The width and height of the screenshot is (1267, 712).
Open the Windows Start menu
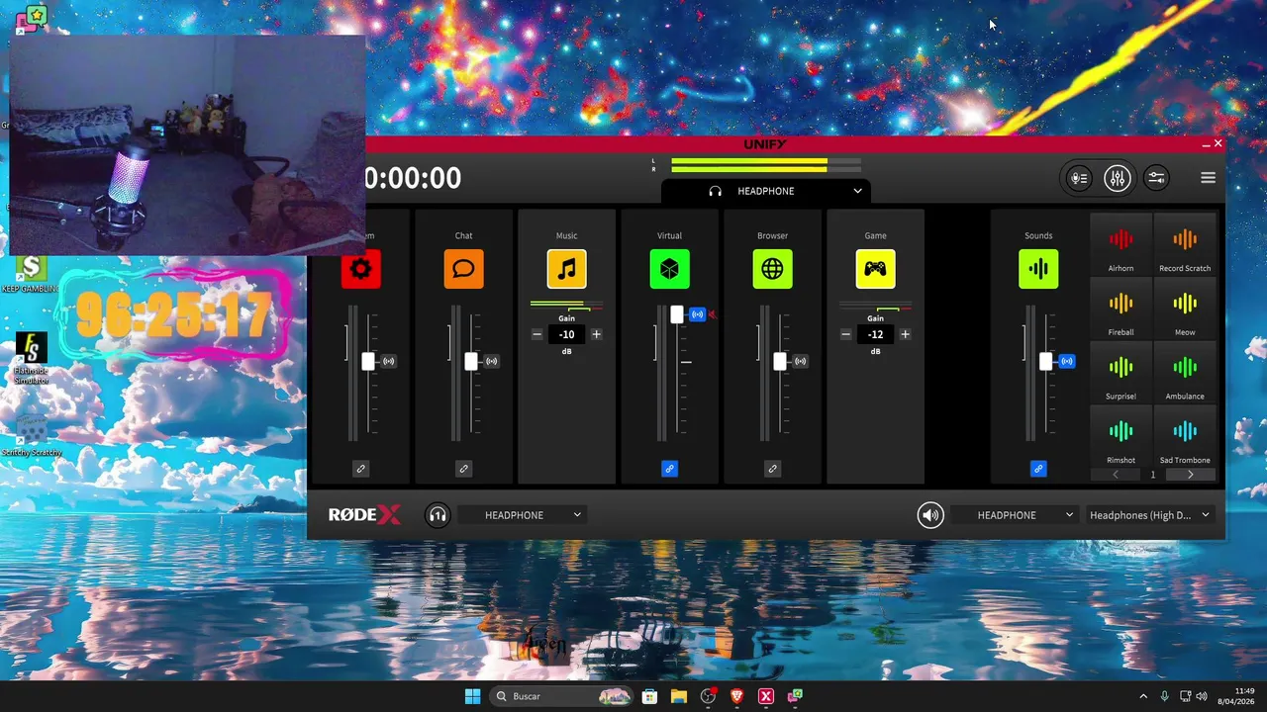coord(472,696)
